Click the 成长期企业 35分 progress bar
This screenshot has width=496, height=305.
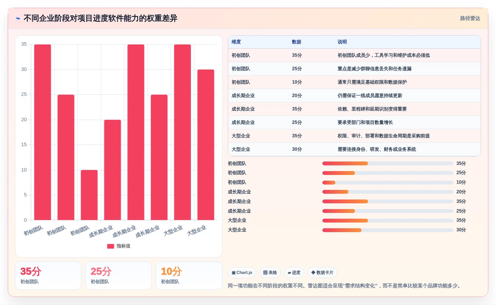pos(388,201)
